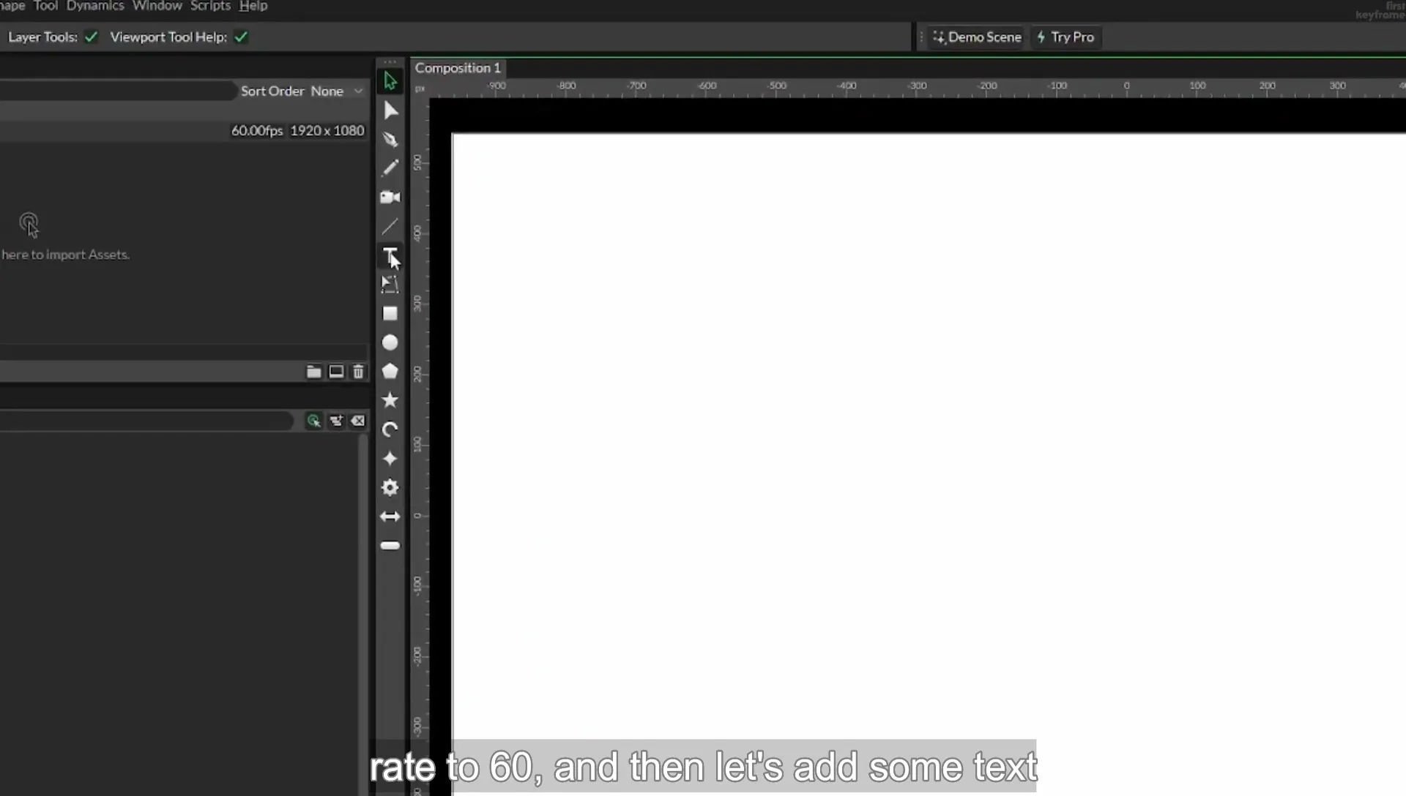The image size is (1406, 796).
Task: Open the Scripts menu
Action: point(210,6)
